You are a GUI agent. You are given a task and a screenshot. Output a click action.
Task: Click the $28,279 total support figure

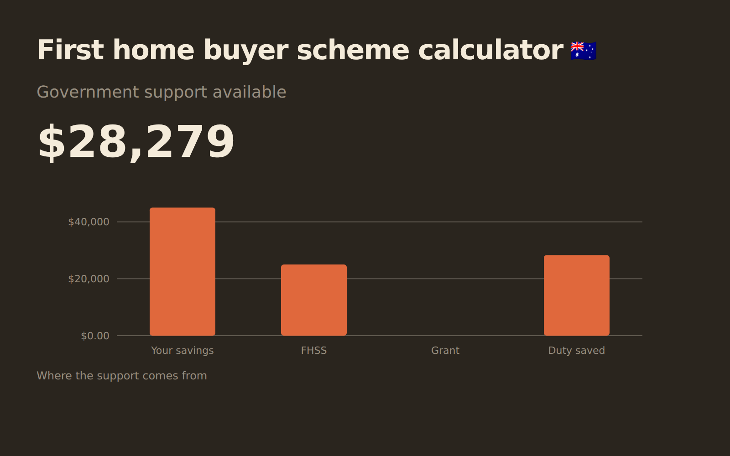[136, 143]
